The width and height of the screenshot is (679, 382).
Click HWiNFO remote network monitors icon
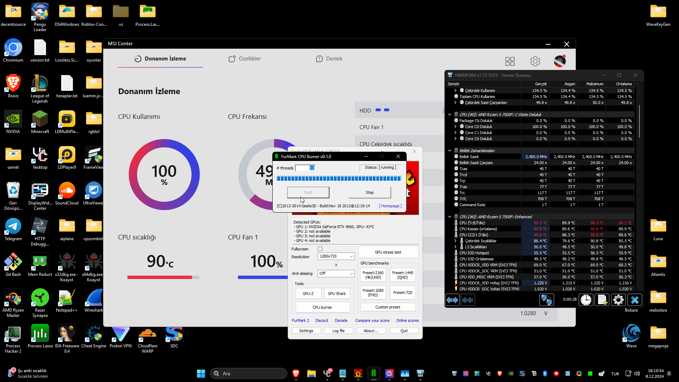pos(546,300)
